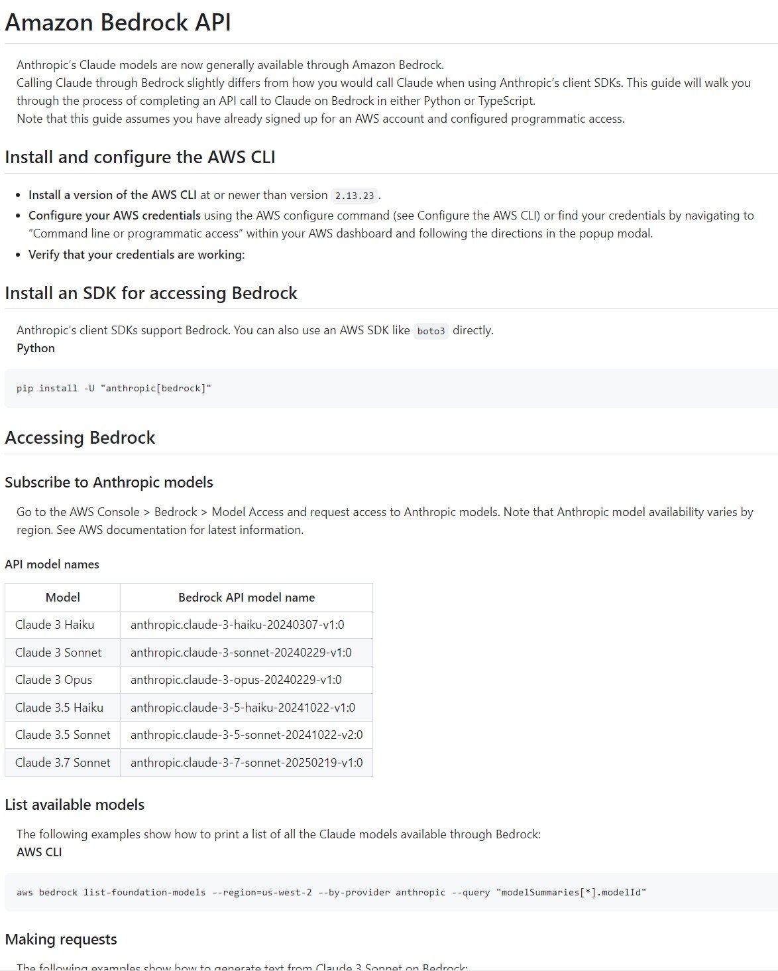This screenshot has width=778, height=971.
Task: Click the "Amazon Bedrock API" page title
Action: pyautogui.click(x=118, y=23)
